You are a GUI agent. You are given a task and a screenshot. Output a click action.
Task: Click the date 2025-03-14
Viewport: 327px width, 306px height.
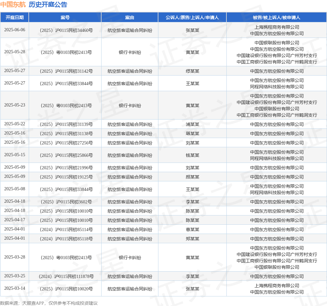[x=15, y=288]
